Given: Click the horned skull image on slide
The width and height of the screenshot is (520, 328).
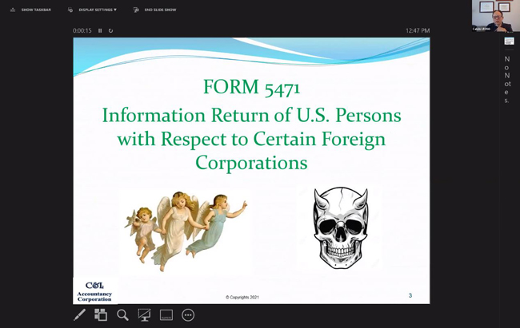Looking at the screenshot, I should pos(341,228).
